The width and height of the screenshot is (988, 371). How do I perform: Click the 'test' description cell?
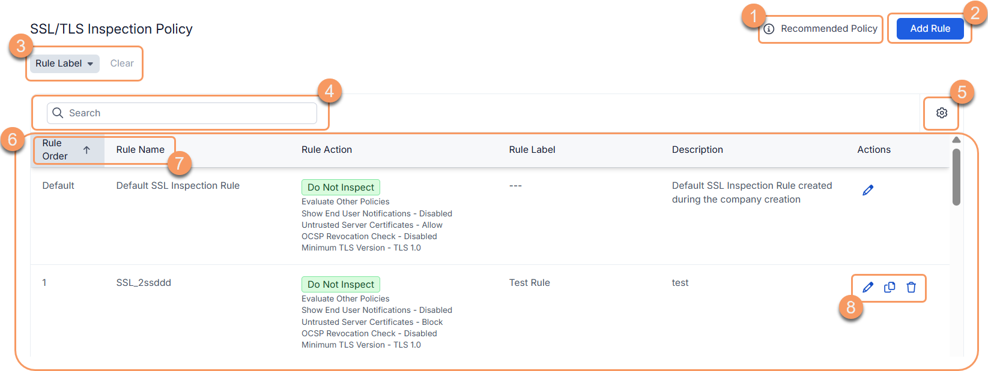point(680,283)
